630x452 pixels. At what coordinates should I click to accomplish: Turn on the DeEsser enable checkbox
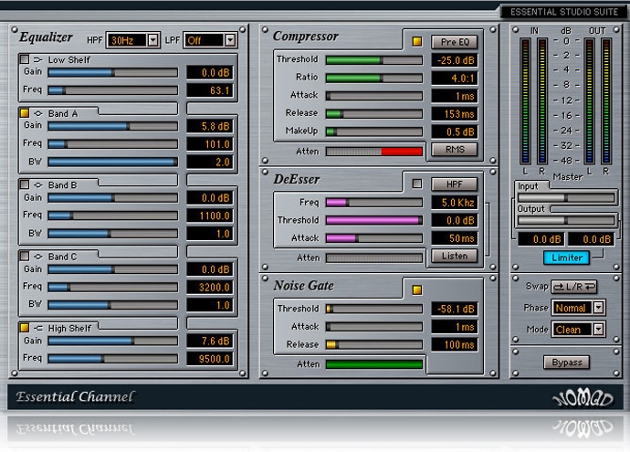coord(417,184)
